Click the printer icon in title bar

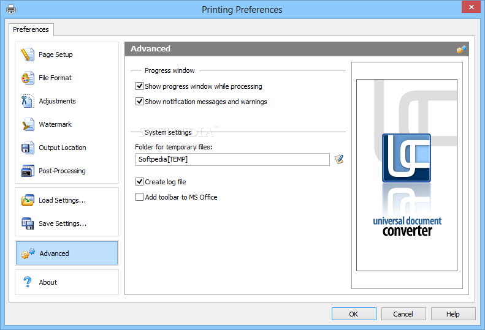pyautogui.click(x=11, y=9)
